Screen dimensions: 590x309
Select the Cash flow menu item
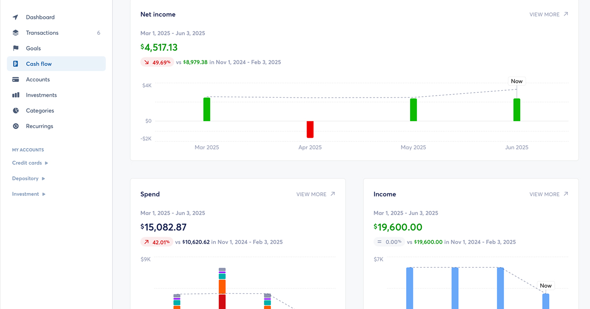[x=56, y=64]
